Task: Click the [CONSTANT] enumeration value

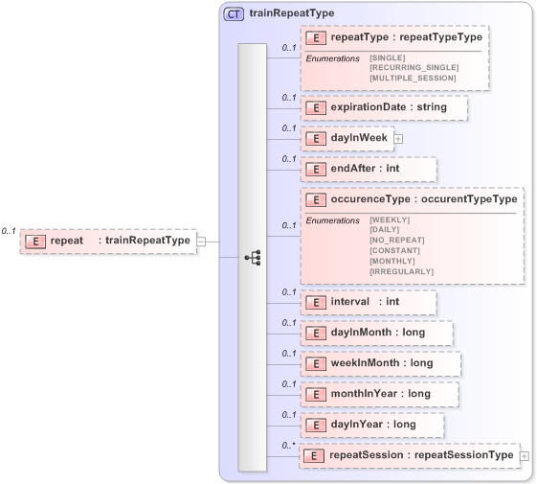Action: tap(394, 250)
